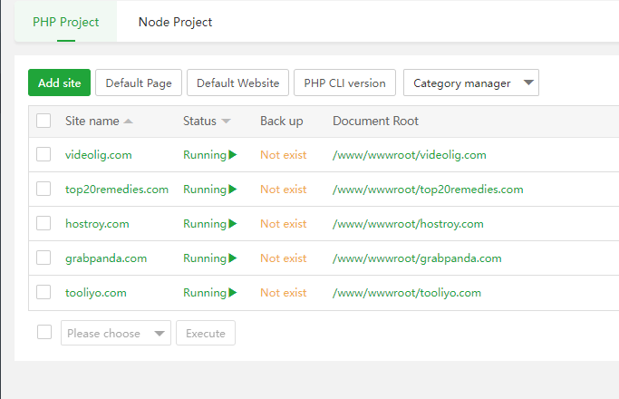Screen dimensions: 619x399
Task: Open document root /www/wwwroot/hostroy.com
Action: (x=408, y=224)
